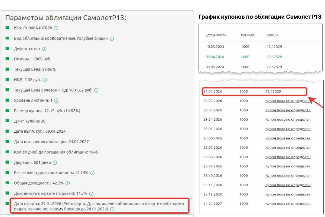Click info icon after offer date text

tap(112, 209)
